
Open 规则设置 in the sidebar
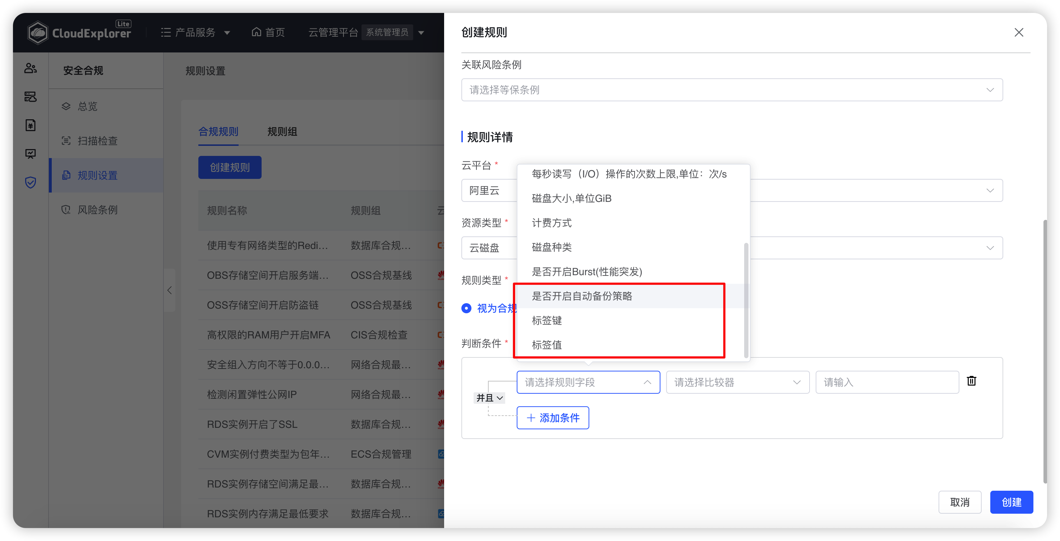tap(106, 175)
